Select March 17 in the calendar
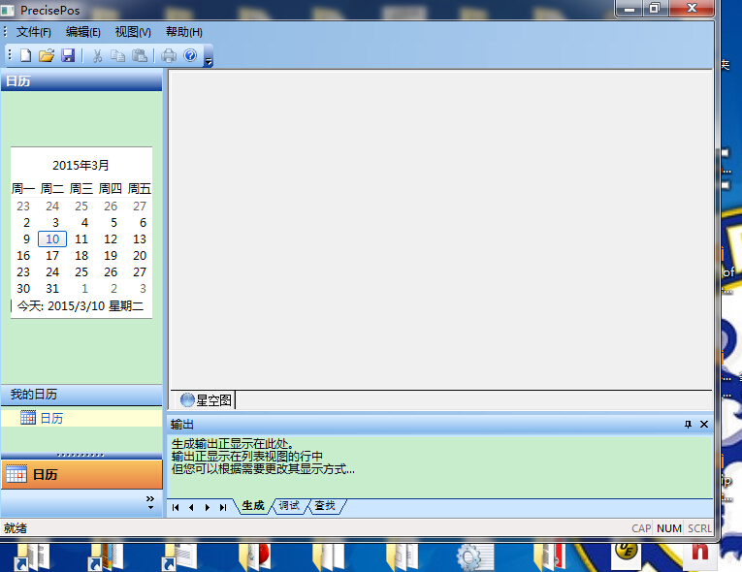Image resolution: width=742 pixels, height=572 pixels. coord(52,256)
